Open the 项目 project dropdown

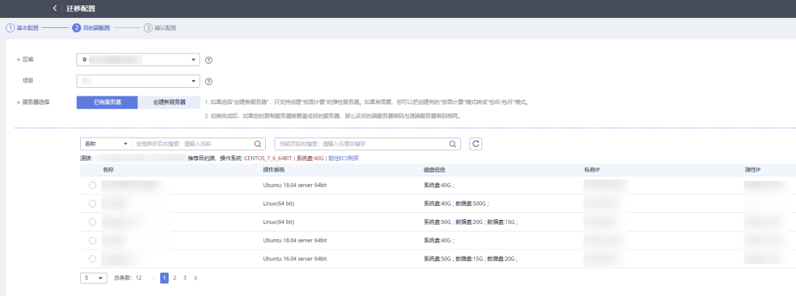138,82
